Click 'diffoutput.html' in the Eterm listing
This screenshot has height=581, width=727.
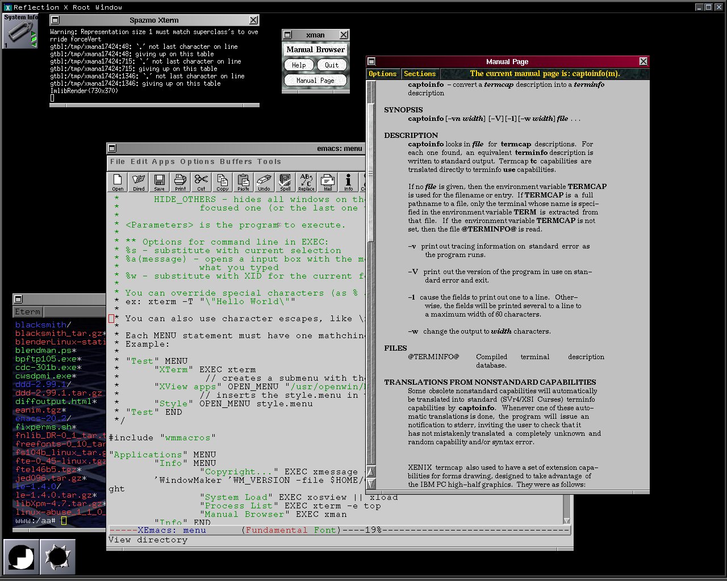[53, 401]
